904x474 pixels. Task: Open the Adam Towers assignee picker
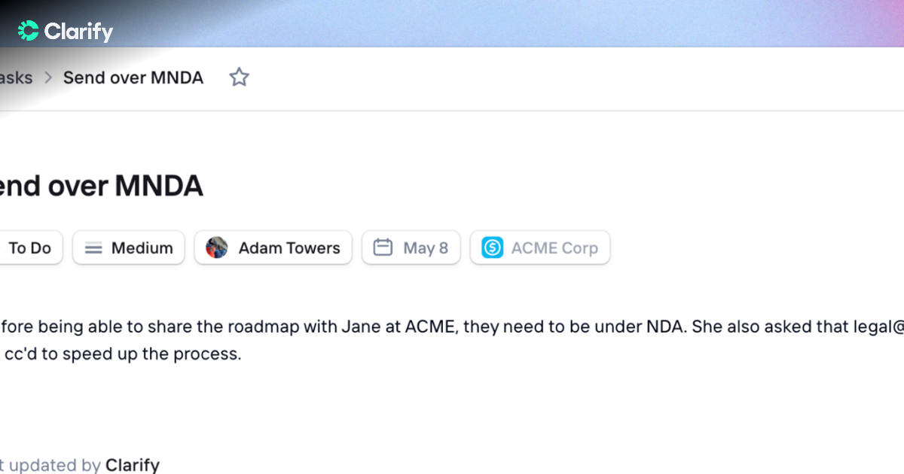273,248
